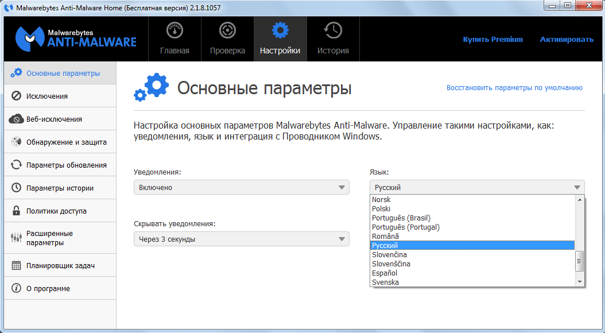The height and width of the screenshot is (333, 605).
Task: Open the Главная tab
Action: (x=175, y=39)
